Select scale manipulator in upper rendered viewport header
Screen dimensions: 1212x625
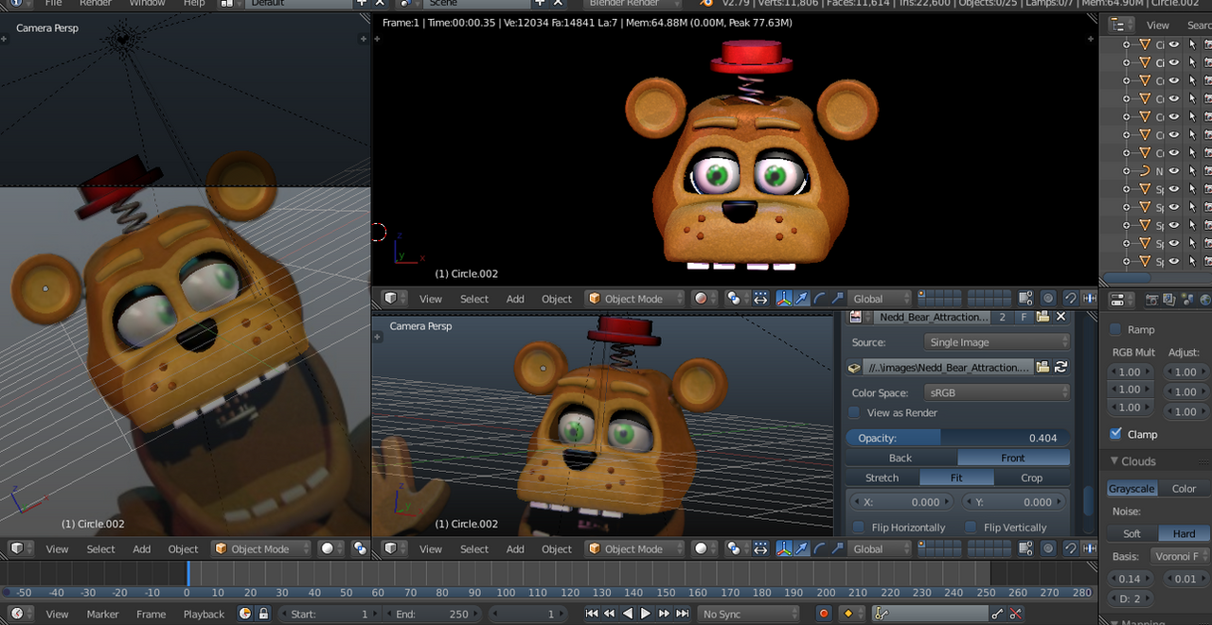836,299
